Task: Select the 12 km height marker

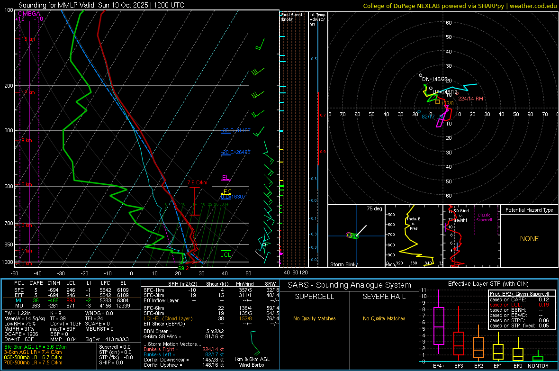Action: tap(27, 92)
